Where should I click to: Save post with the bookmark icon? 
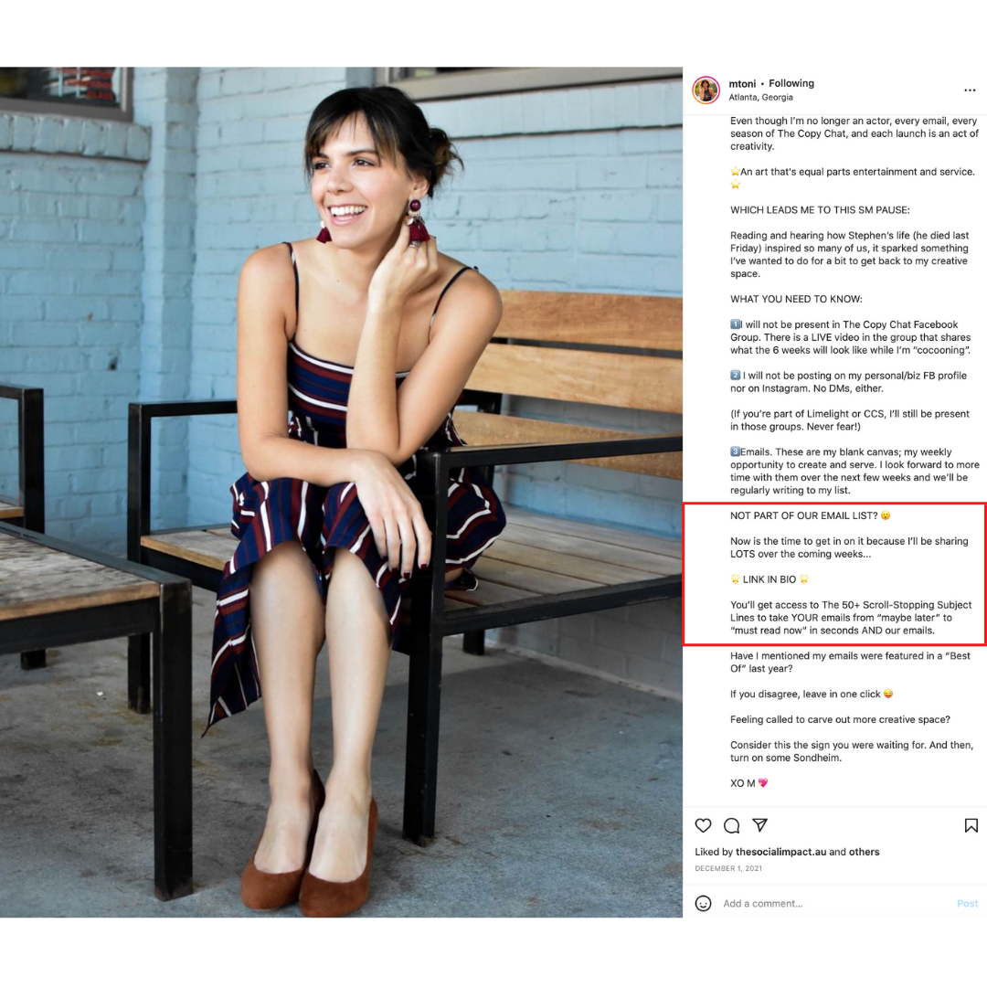pyautogui.click(x=971, y=825)
